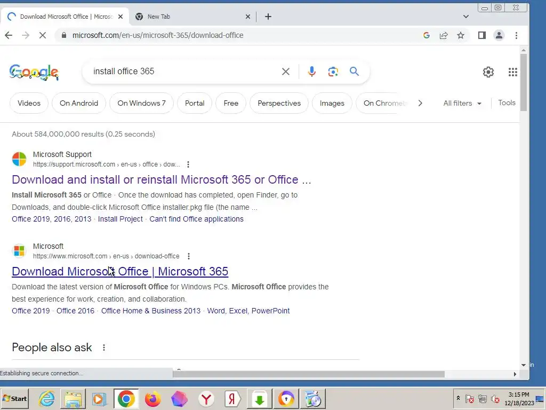The width and height of the screenshot is (546, 410).
Task: Click the horizontal scrollbar right arrow
Action: [x=515, y=374]
